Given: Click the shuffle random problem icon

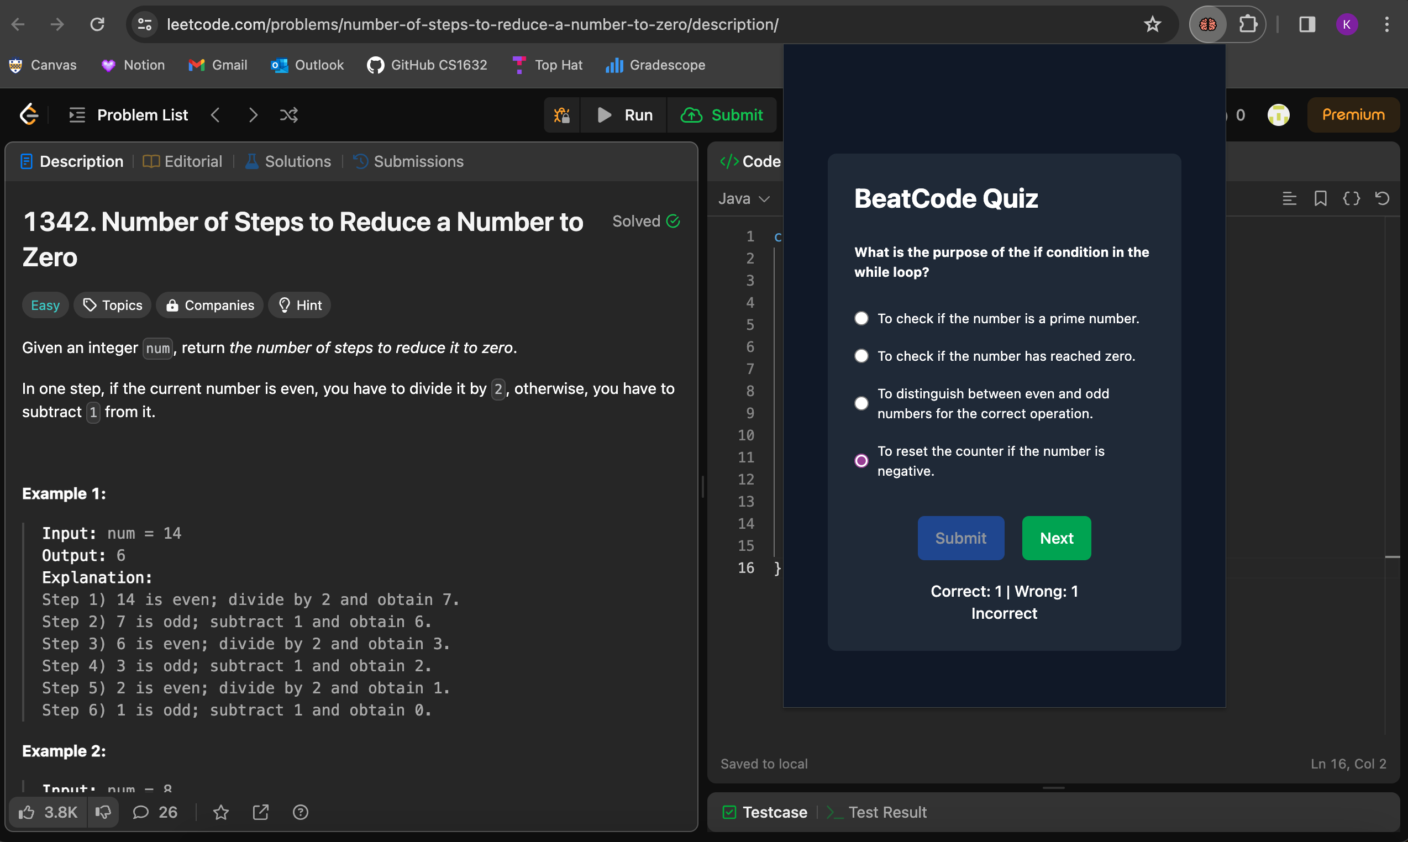Looking at the screenshot, I should (288, 115).
